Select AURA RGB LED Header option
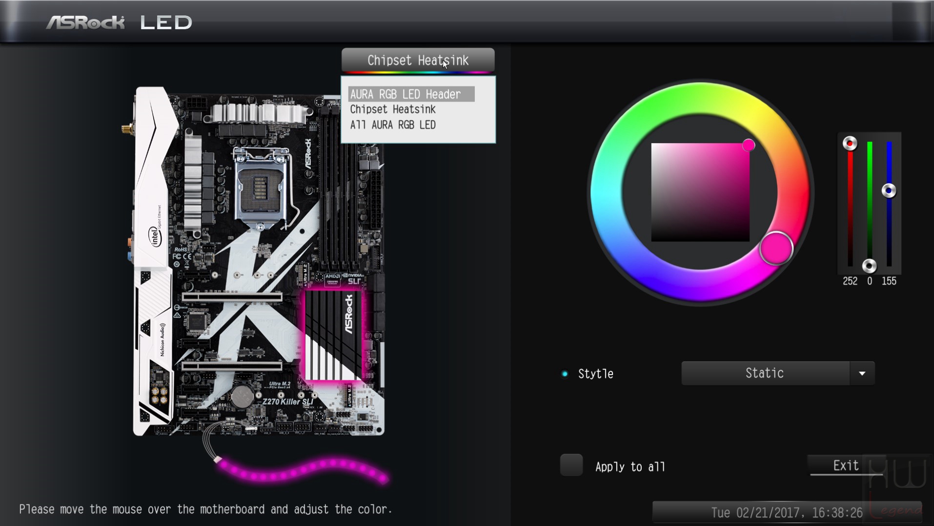 411,94
